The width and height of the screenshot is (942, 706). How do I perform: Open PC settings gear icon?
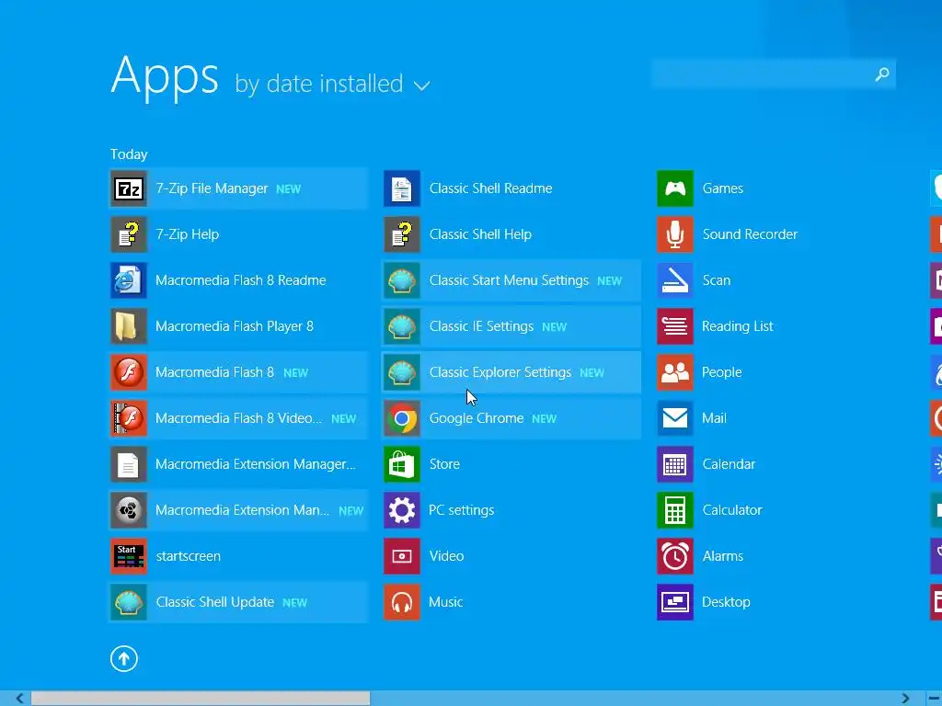coord(402,510)
